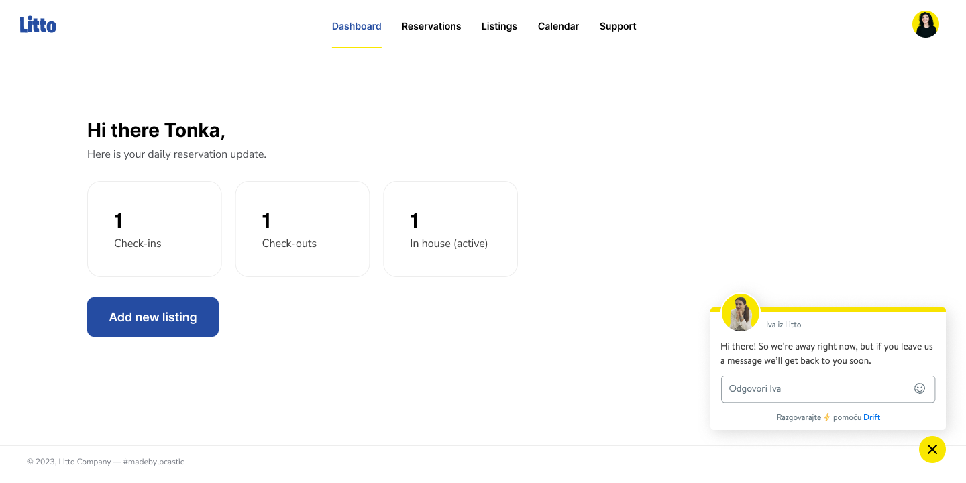Click the "Hi there Tonka," heading
The height and width of the screenshot is (483, 966).
(x=156, y=130)
